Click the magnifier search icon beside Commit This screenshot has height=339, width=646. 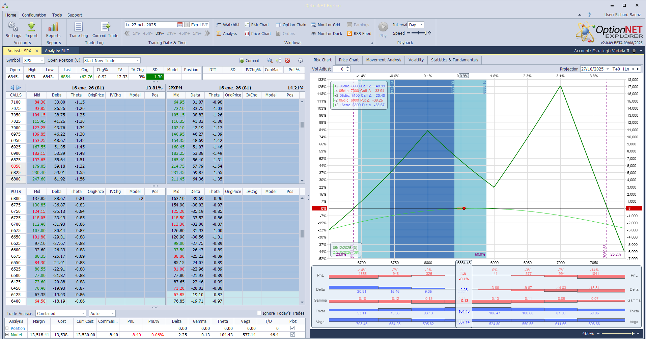(x=270, y=60)
